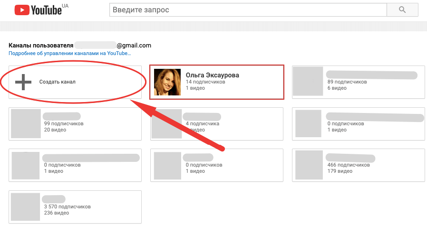Open 'Подробнее об управлении каналами' link
This screenshot has height=225, width=427.
click(70, 53)
